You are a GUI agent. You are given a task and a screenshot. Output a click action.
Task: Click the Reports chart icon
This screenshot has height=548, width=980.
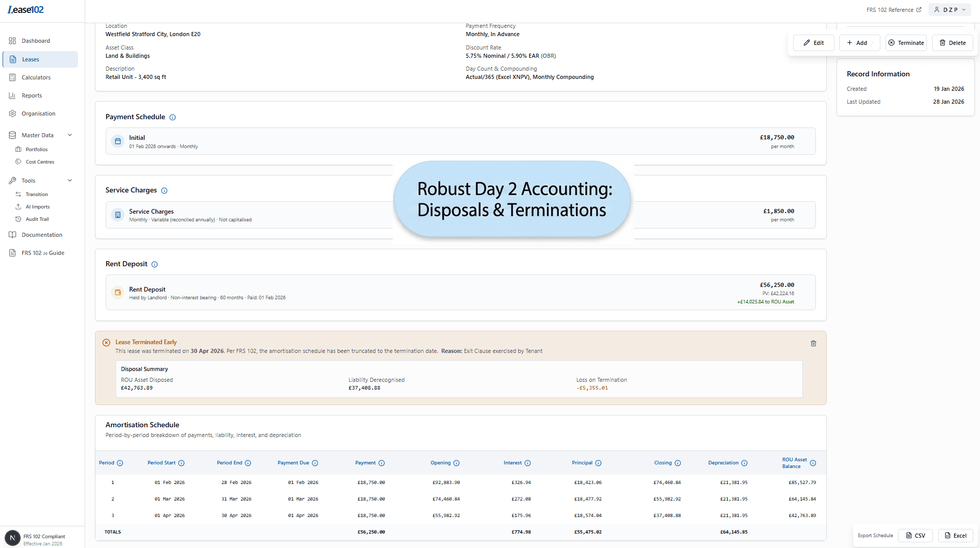click(12, 95)
